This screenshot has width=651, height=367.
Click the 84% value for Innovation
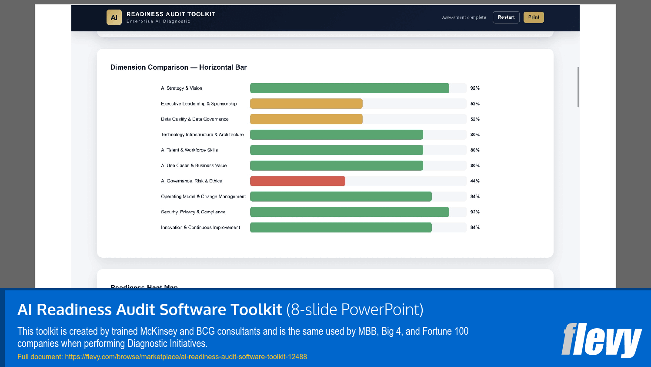pyautogui.click(x=475, y=227)
